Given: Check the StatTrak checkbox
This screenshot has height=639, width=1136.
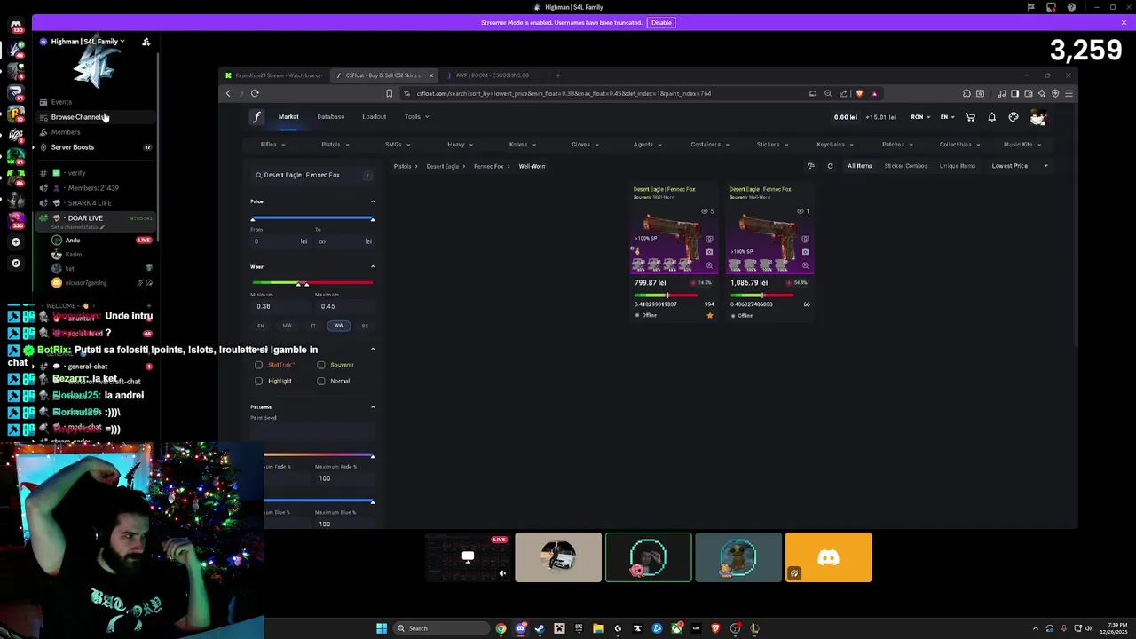Looking at the screenshot, I should 259,365.
